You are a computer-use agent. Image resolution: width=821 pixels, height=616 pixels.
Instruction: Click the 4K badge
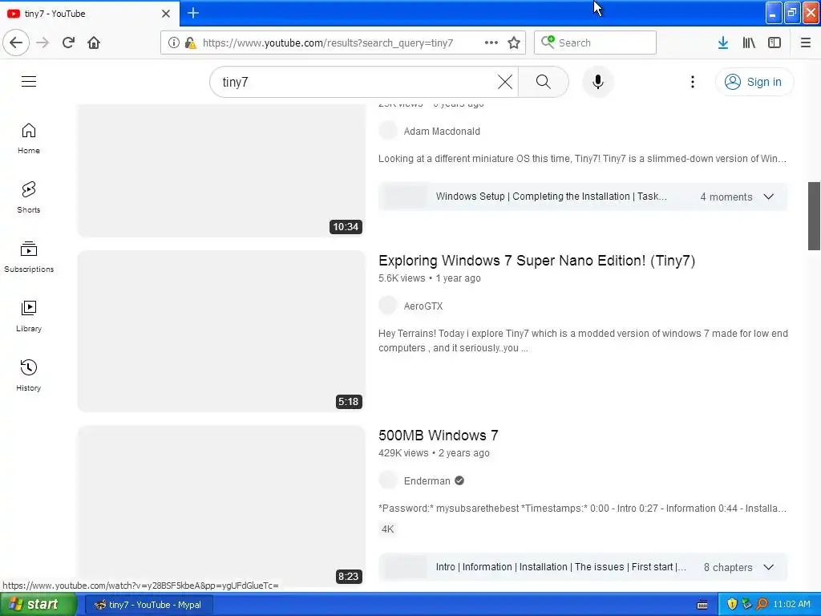387,529
